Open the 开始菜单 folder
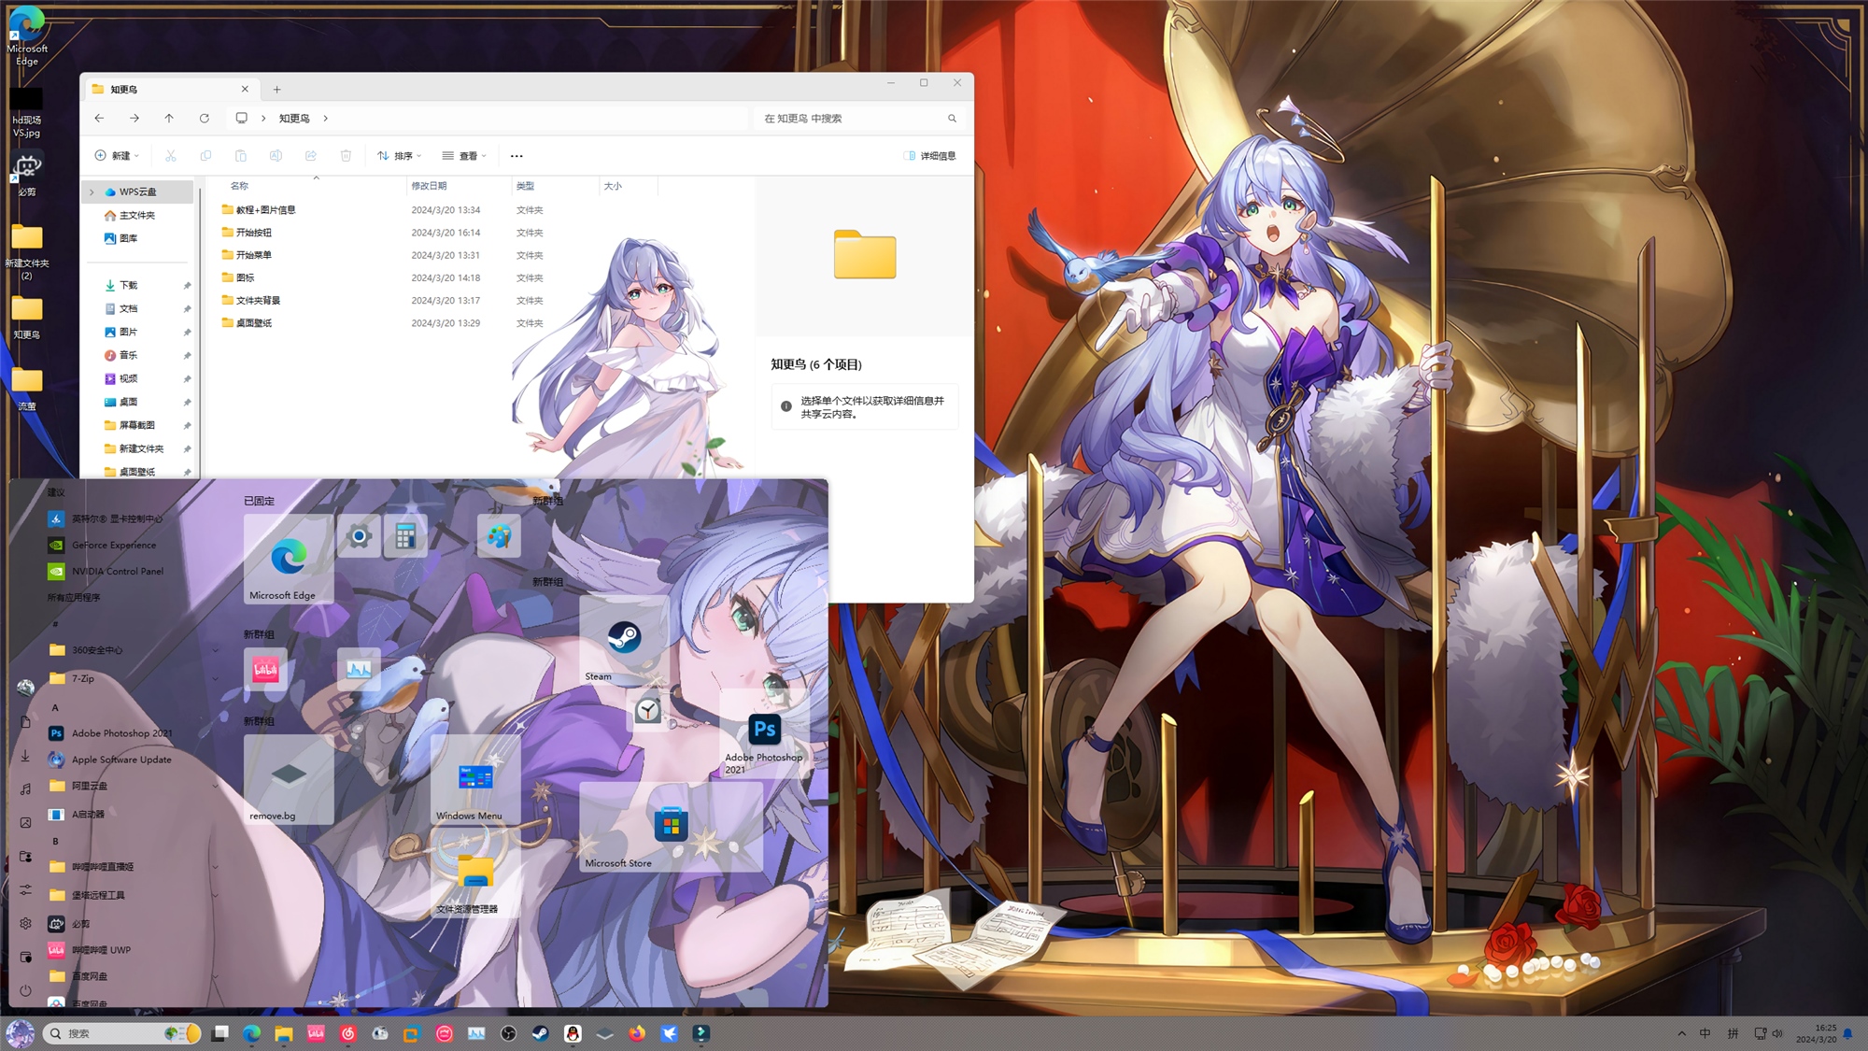The image size is (1868, 1051). tap(253, 255)
